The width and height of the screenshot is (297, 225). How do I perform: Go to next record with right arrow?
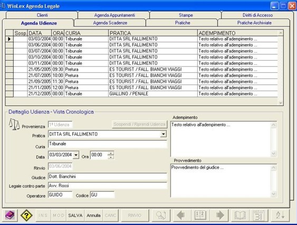(220, 216)
